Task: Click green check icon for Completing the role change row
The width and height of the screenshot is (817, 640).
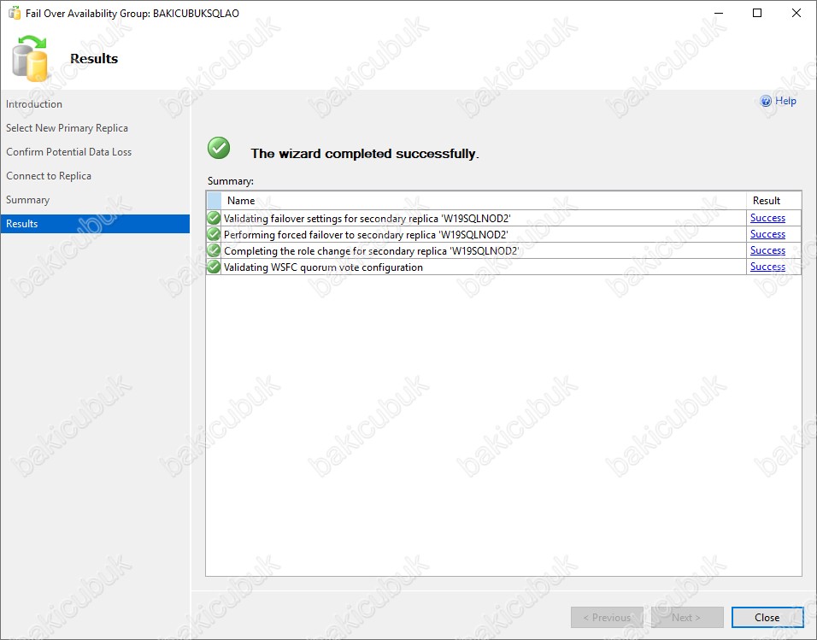Action: pos(214,250)
